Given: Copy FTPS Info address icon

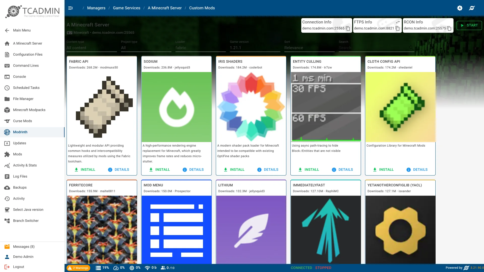Looking at the screenshot, I should click(398, 28).
